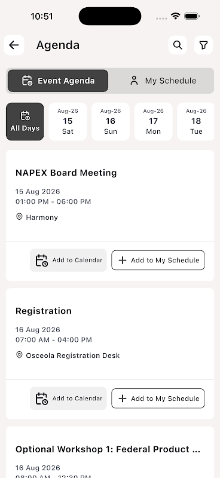
Task: Click person icon in My Schedule tab
Action: (x=134, y=81)
